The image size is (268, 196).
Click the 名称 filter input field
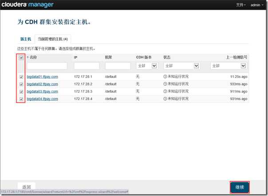(47, 66)
